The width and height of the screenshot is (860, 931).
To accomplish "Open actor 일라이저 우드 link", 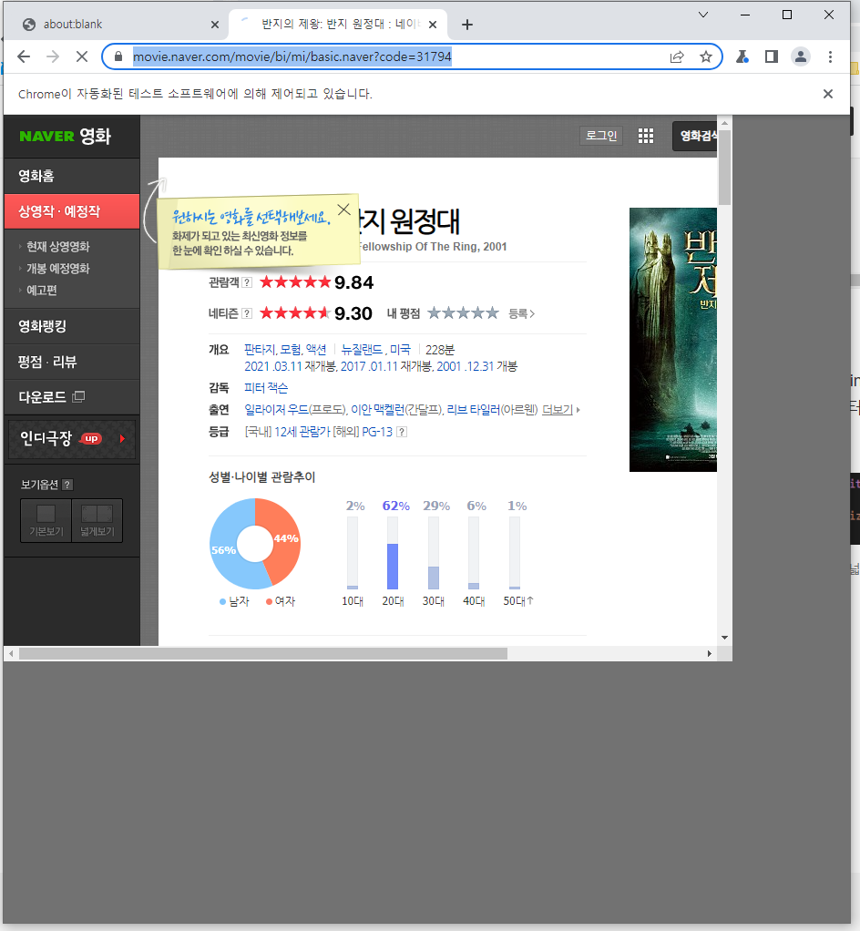I will click(x=276, y=410).
